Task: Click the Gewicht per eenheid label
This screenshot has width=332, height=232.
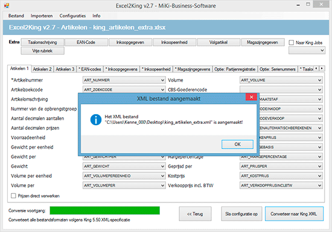Action: (x=32, y=147)
